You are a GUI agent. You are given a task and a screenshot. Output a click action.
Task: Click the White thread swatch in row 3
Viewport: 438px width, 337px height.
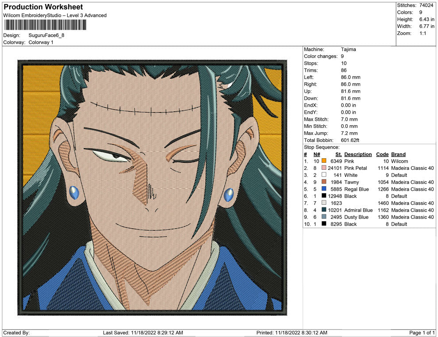(324, 175)
